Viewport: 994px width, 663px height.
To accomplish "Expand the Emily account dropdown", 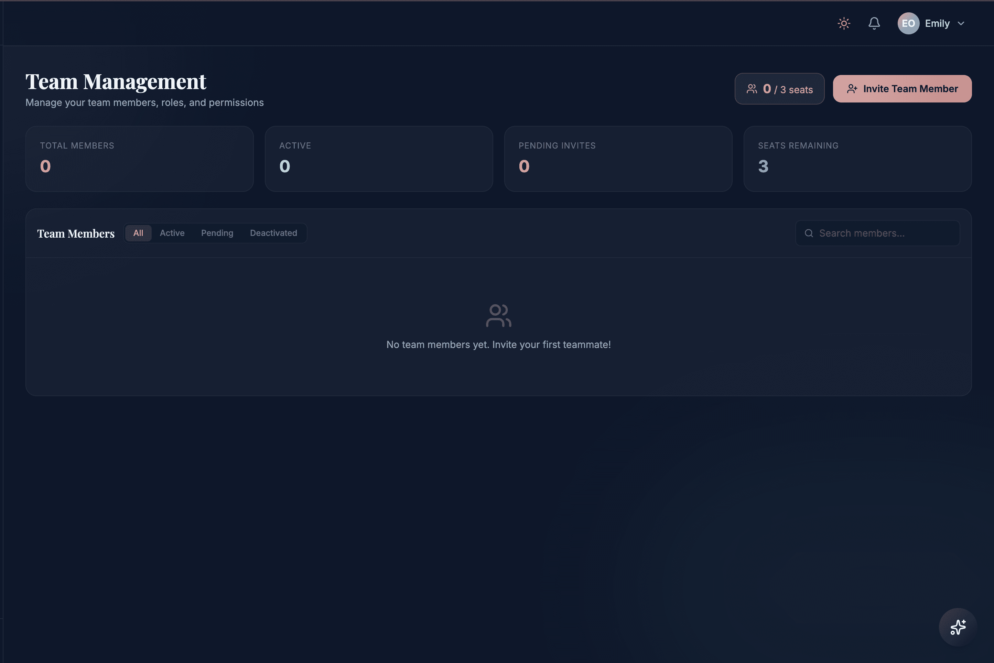I will pyautogui.click(x=937, y=23).
